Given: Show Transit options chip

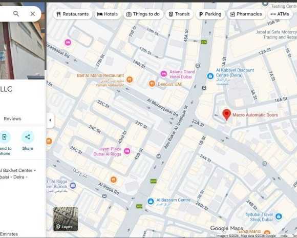Looking at the screenshot, I should tap(179, 14).
